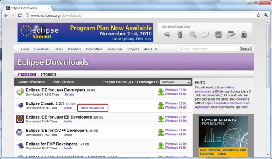Image resolution: width=272 pixels, height=159 pixels.
Task: Click the bowl-shaped site icon
Action: (x=218, y=35)
